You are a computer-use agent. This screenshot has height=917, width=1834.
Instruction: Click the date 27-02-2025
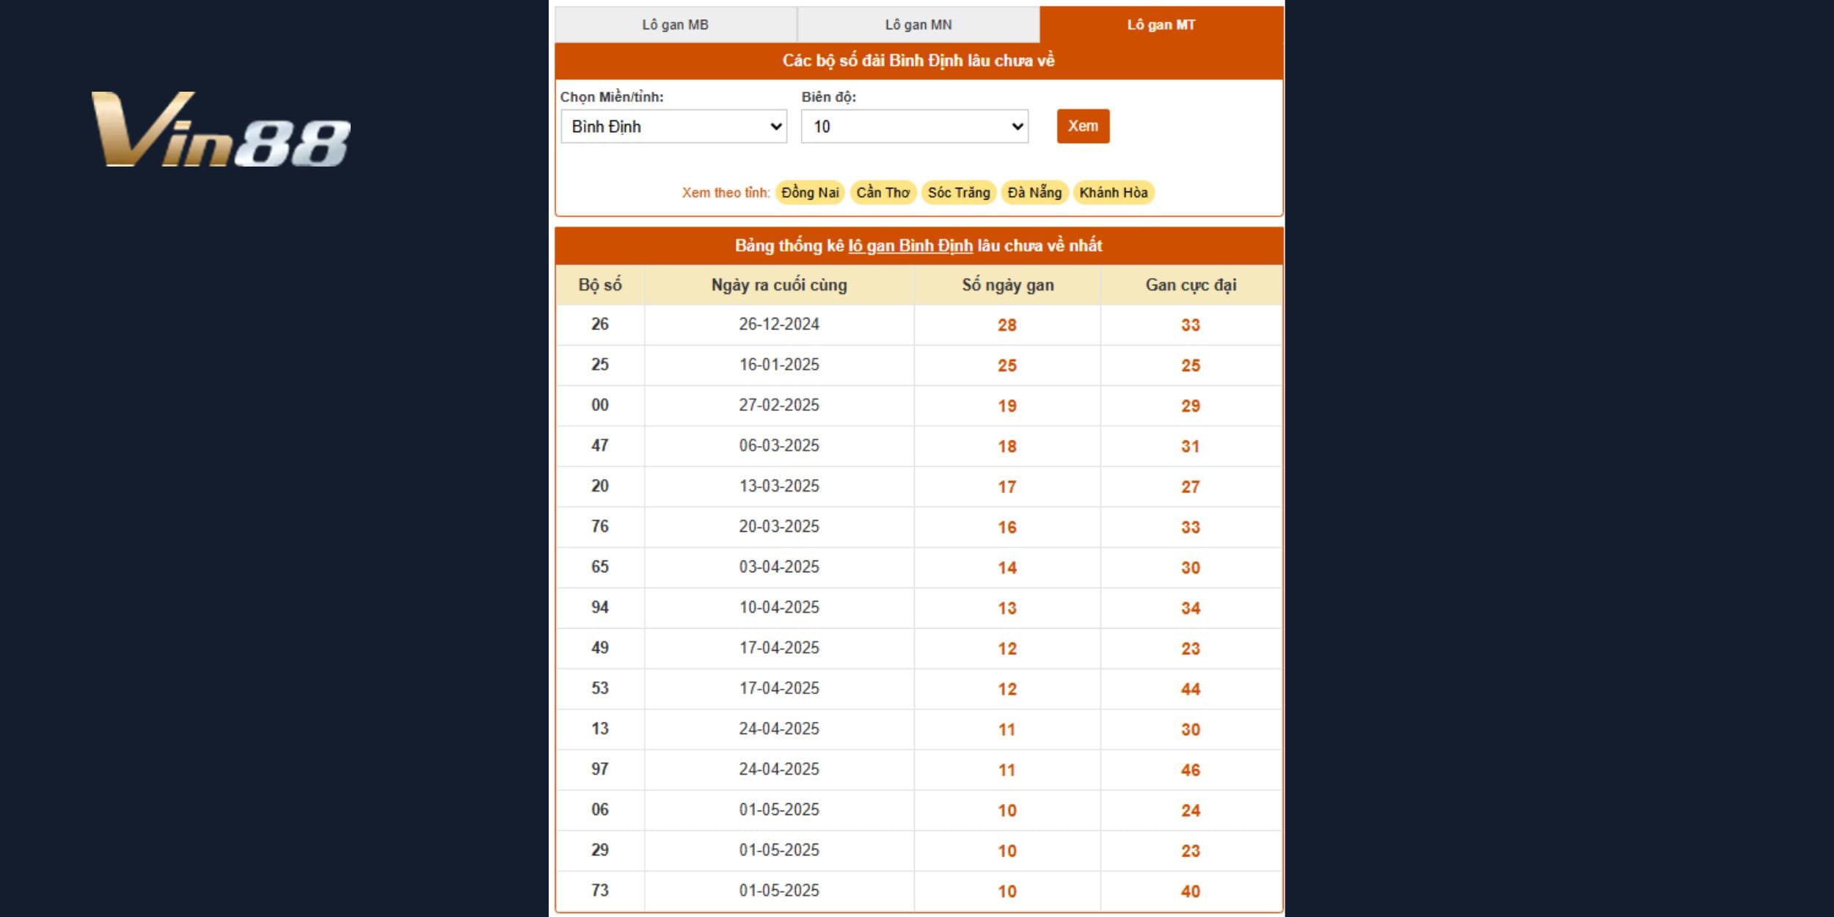(x=779, y=405)
